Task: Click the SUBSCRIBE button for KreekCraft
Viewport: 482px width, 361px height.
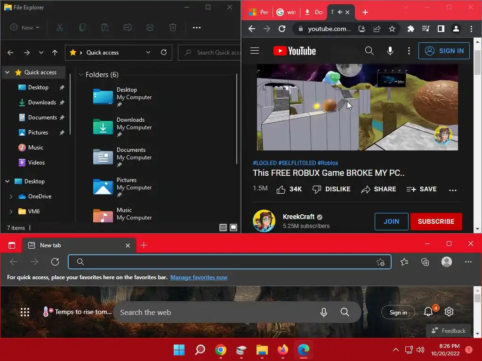Action: [x=436, y=222]
